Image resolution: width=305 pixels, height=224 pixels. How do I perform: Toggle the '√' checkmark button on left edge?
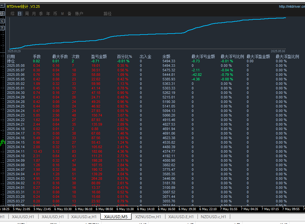tap(2, 21)
